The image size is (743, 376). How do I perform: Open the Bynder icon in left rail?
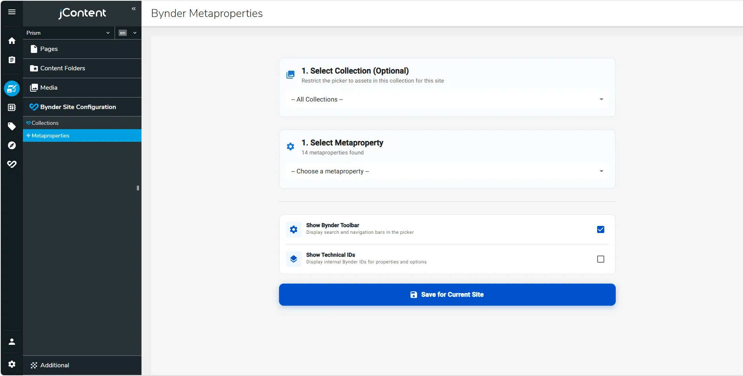click(12, 164)
